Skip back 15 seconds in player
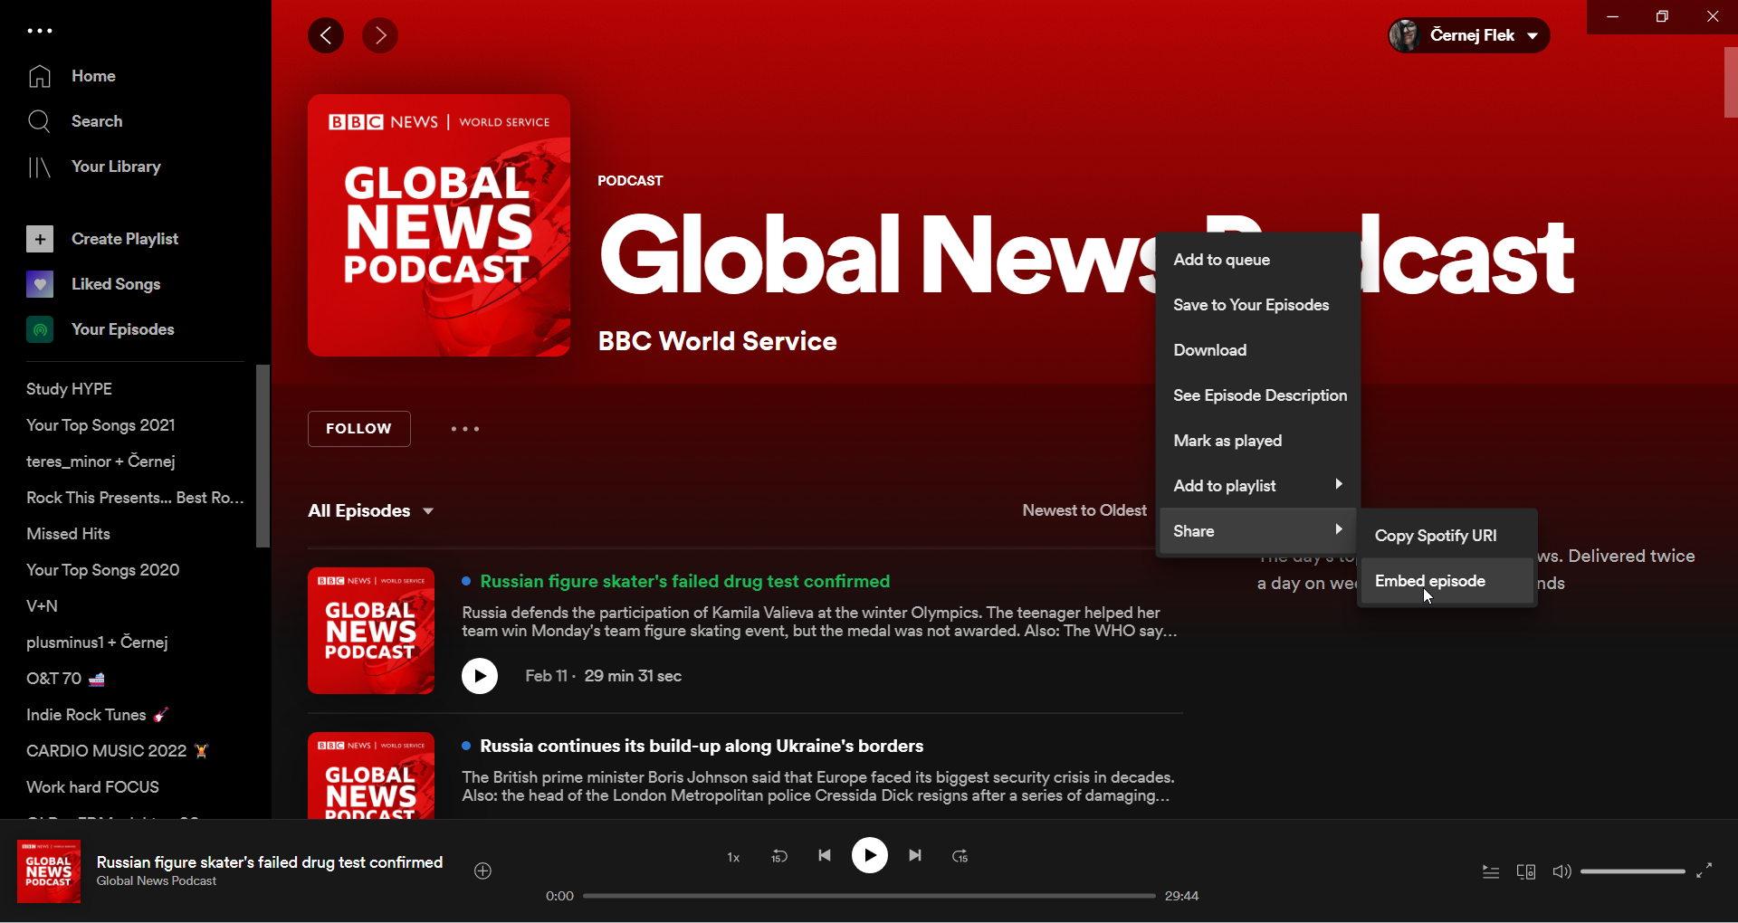Viewport: 1738px width, 923px height. 778,856
